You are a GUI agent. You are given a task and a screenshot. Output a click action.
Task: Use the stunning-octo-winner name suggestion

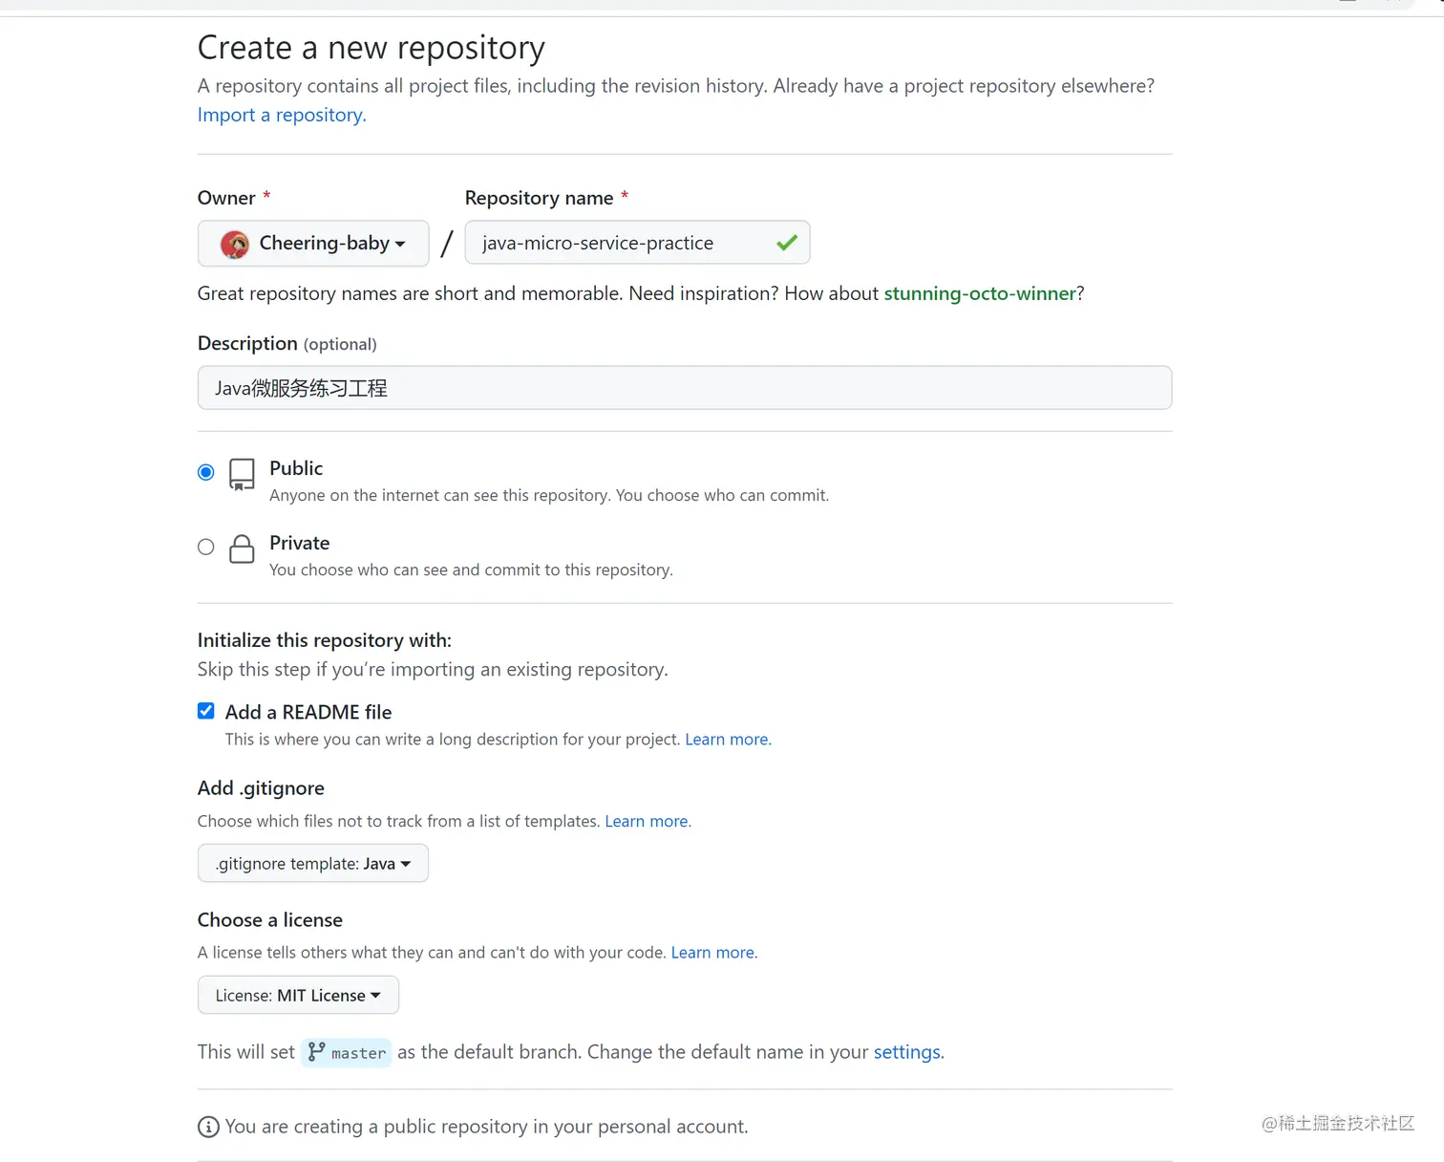pos(980,293)
